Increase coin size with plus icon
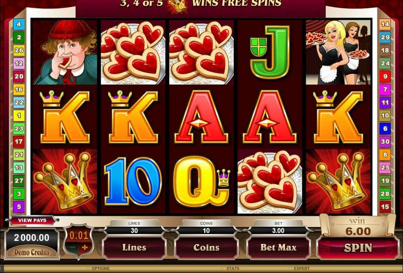 [85, 248]
